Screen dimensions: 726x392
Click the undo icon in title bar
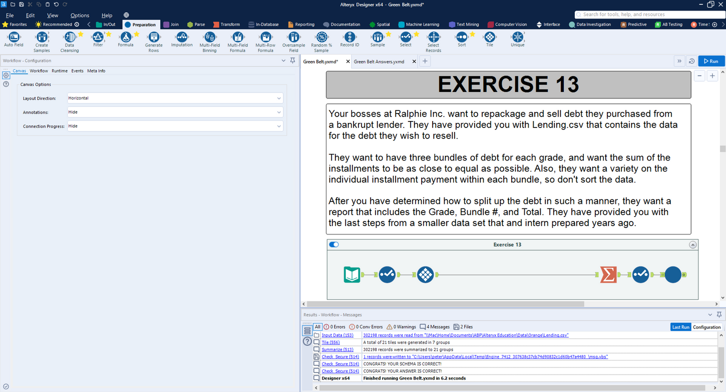(56, 4)
